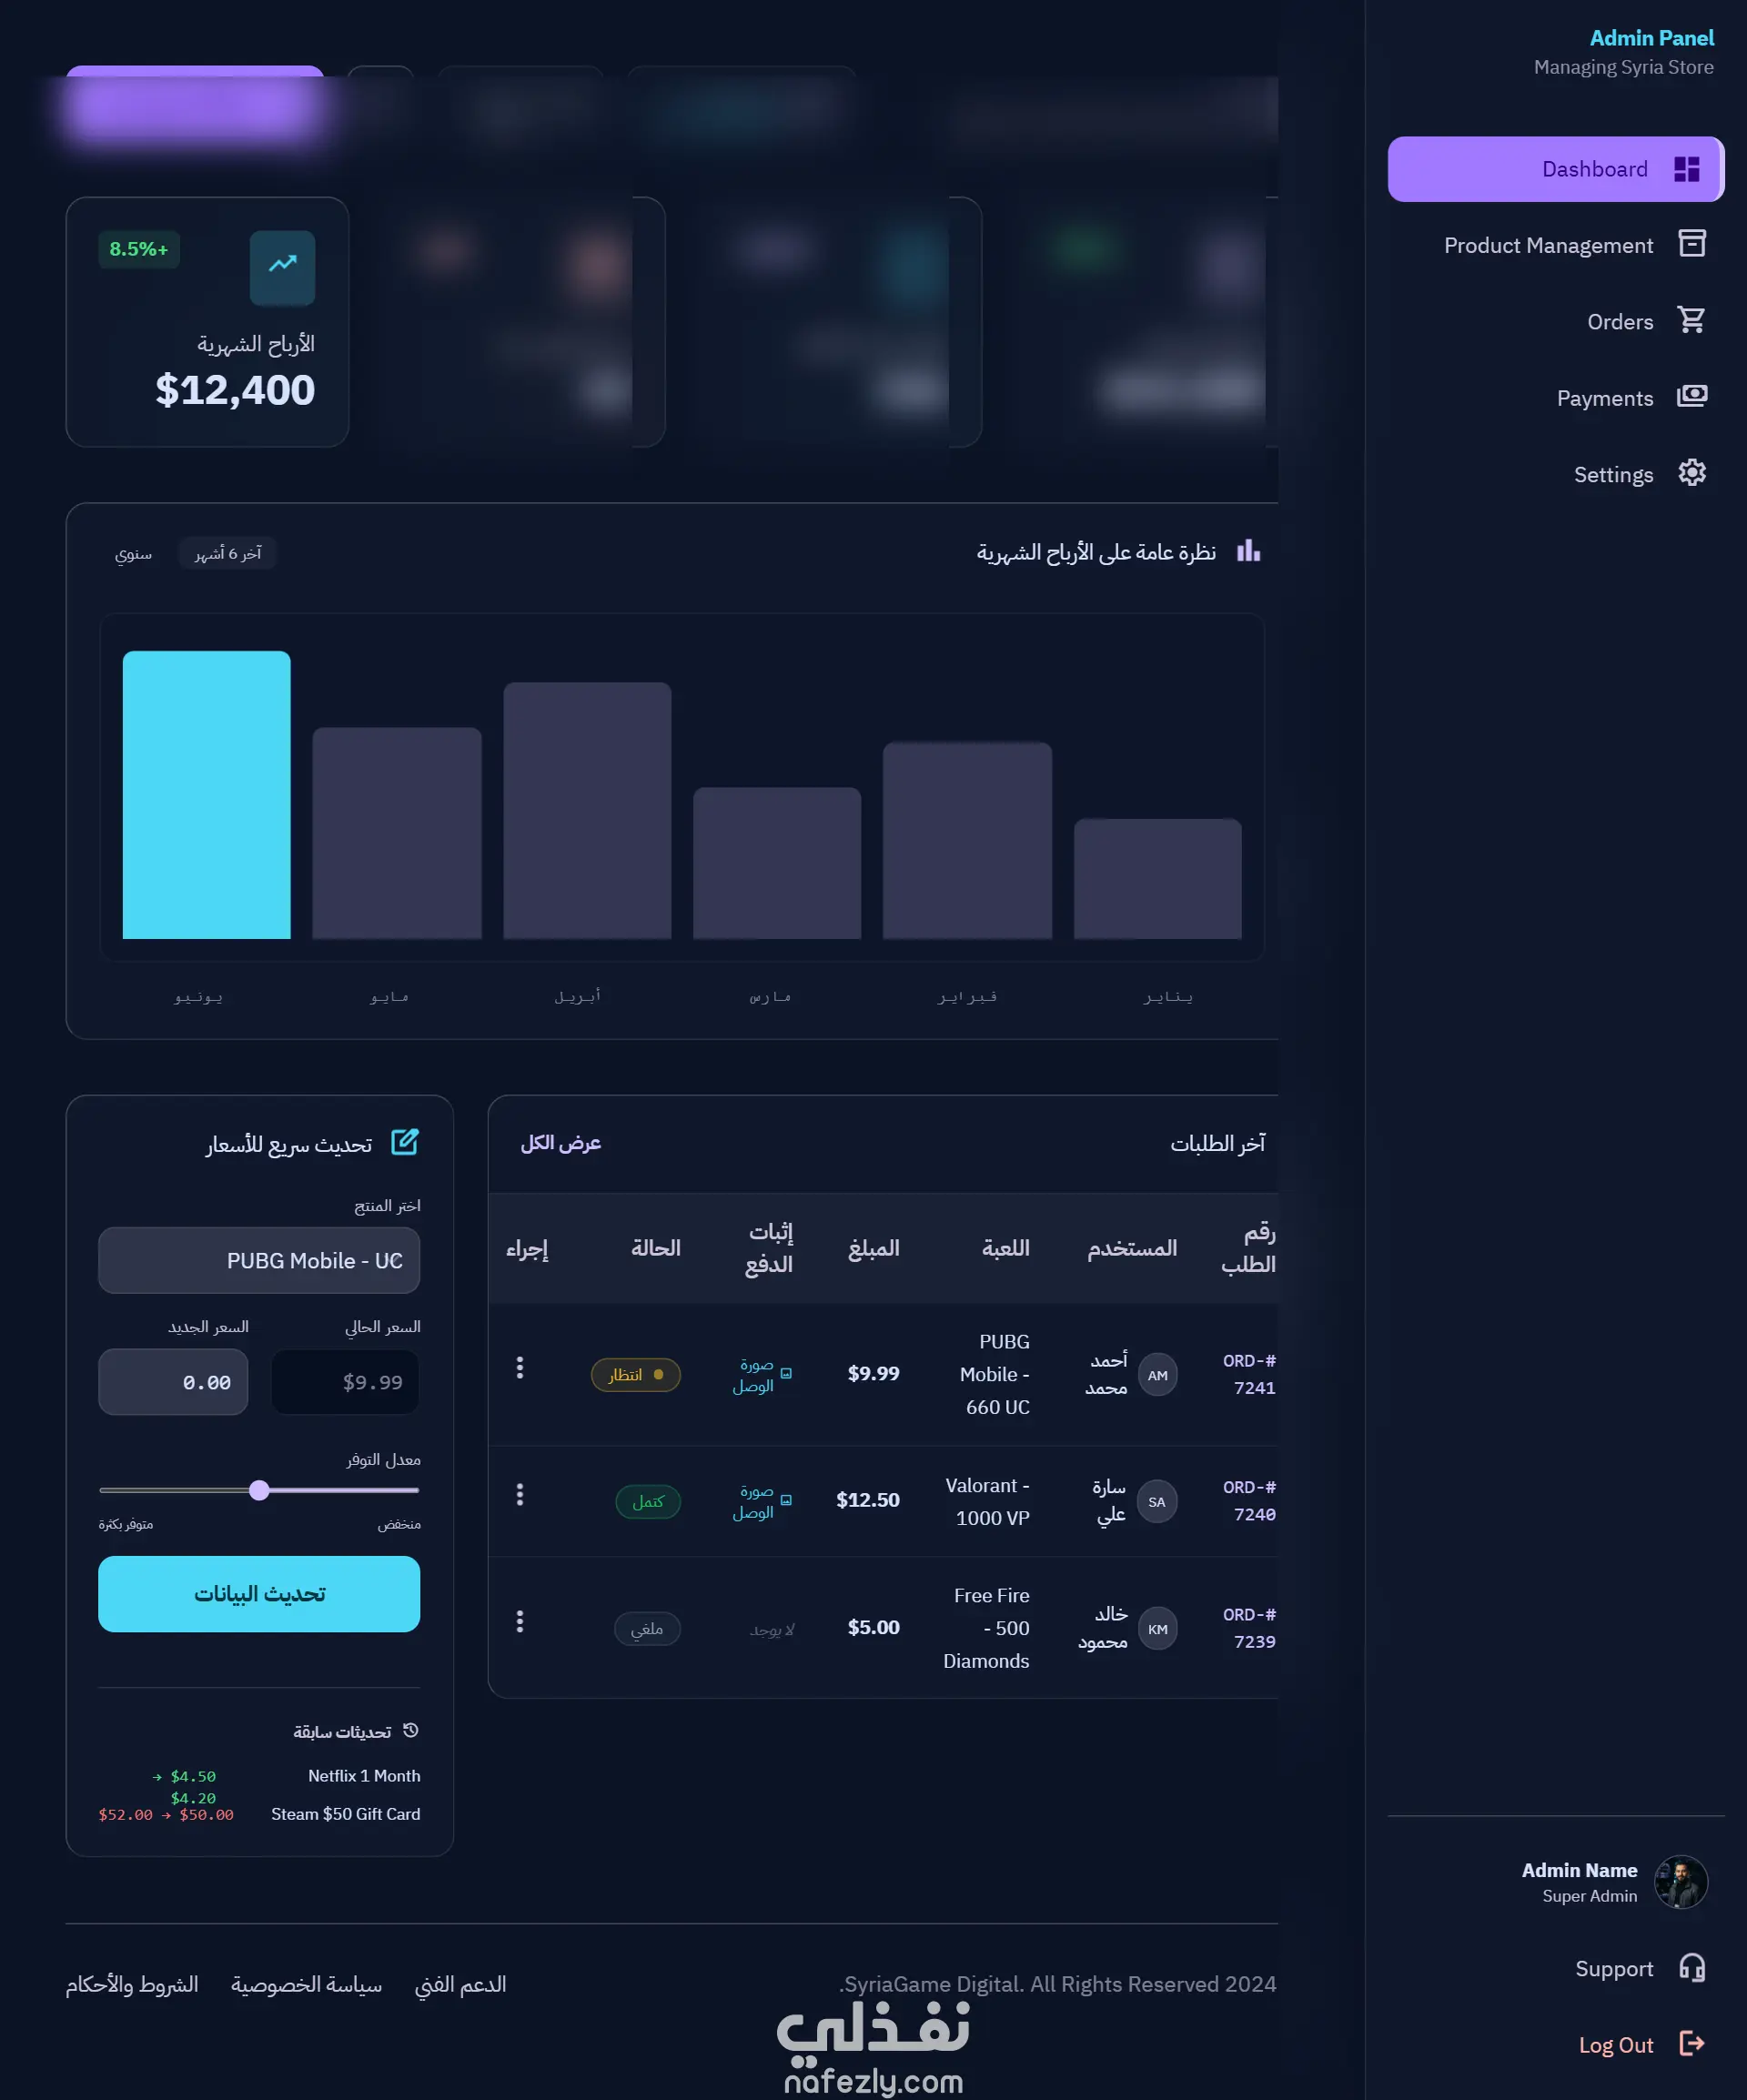The width and height of the screenshot is (1747, 2100).
Task: Click the عرض الكل view all link
Action: pyautogui.click(x=560, y=1143)
